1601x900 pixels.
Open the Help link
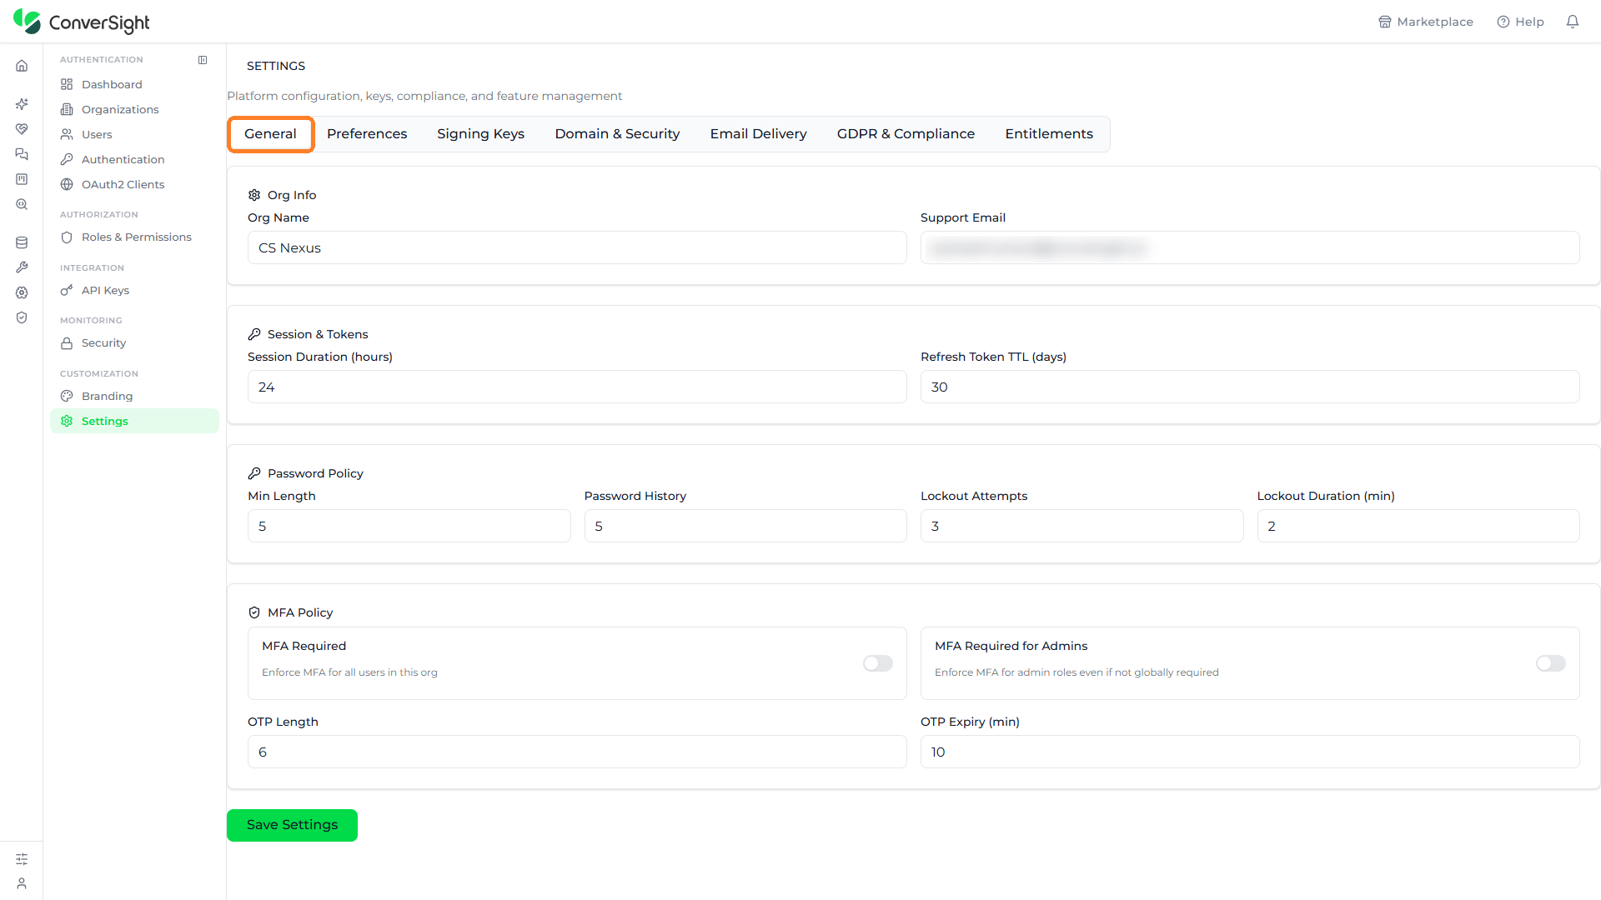(1521, 22)
